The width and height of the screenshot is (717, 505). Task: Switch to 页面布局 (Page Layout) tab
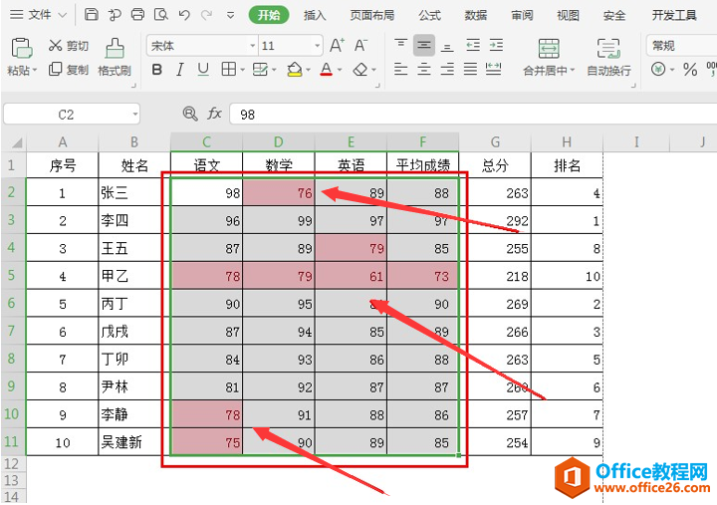click(x=371, y=15)
